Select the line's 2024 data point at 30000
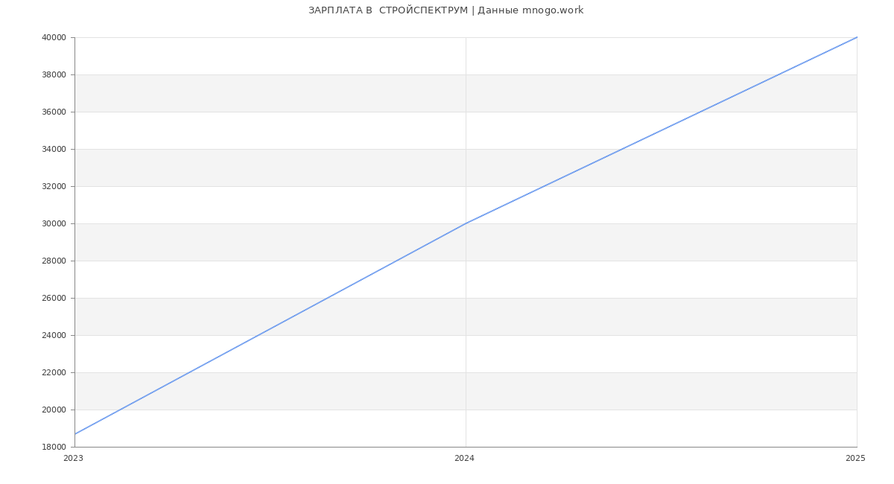Viewport: 894px width, 484px height. pyautogui.click(x=466, y=223)
